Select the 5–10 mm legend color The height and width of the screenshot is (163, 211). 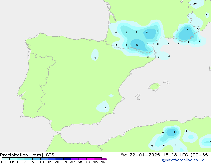(36, 159)
